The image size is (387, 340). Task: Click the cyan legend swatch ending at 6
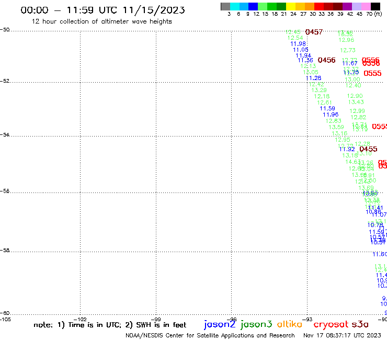point(235,6)
